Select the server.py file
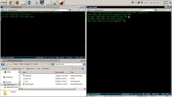Image resolution: width=172 pixels, height=97 pixels. 28,79
